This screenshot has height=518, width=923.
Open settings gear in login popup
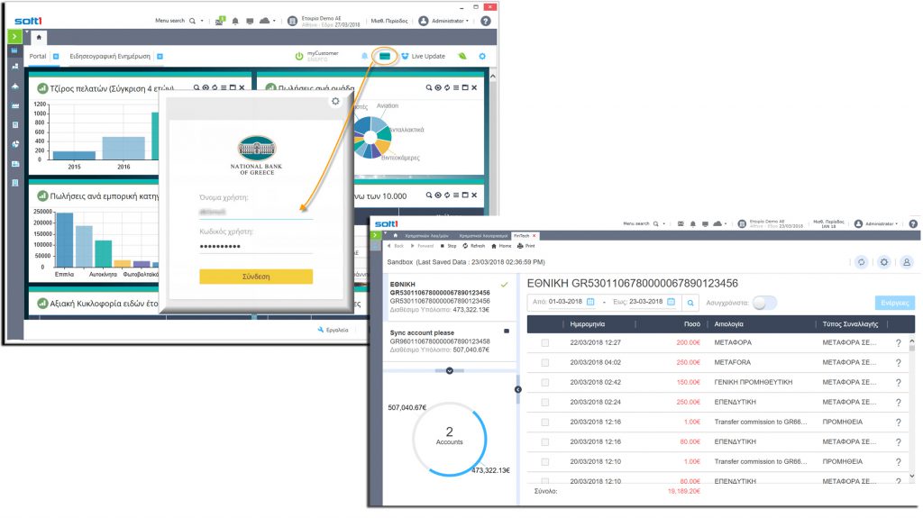(x=335, y=102)
